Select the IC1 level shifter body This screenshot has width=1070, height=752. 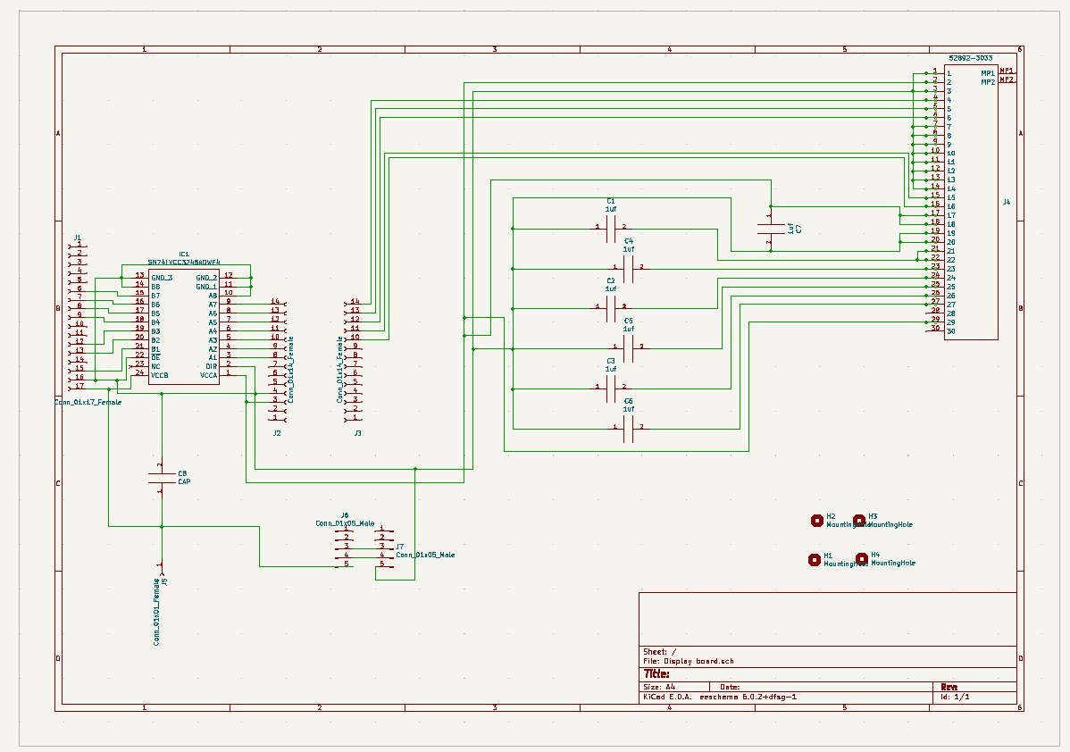tap(184, 325)
